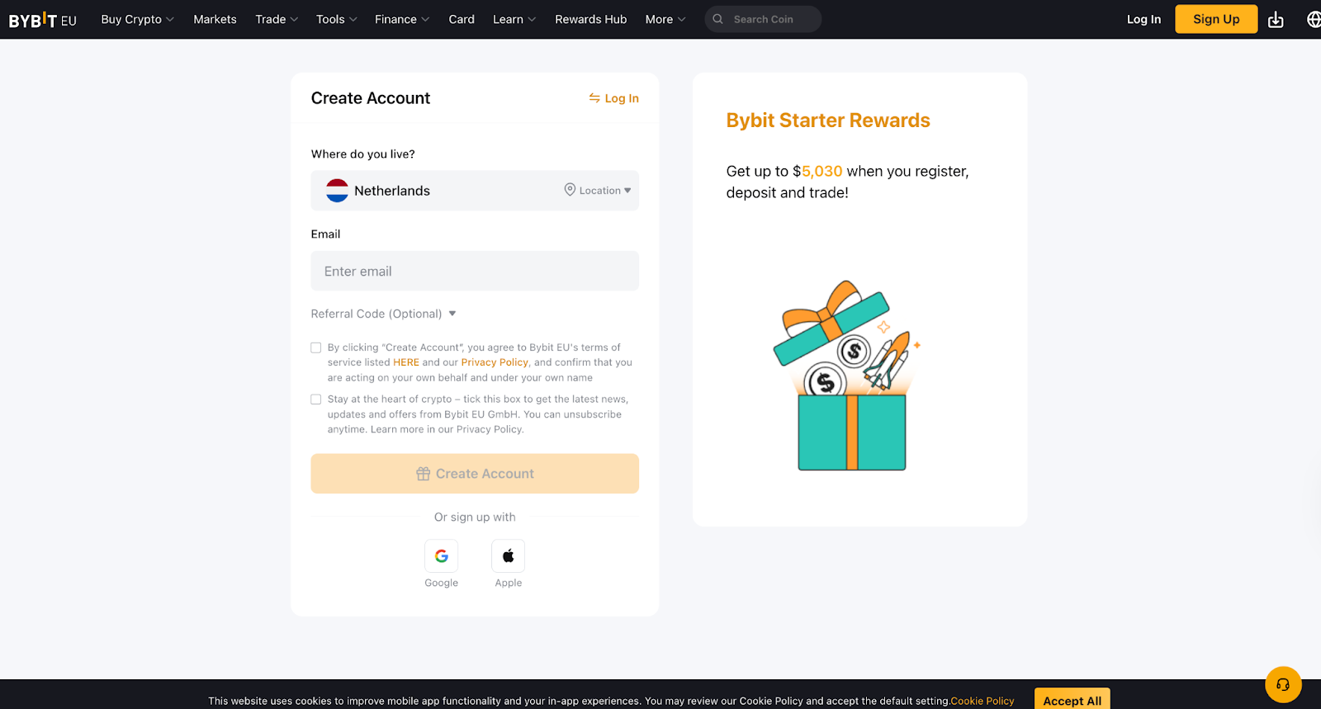Accept all cookies
Screen dimensions: 1321x709
click(x=1072, y=699)
